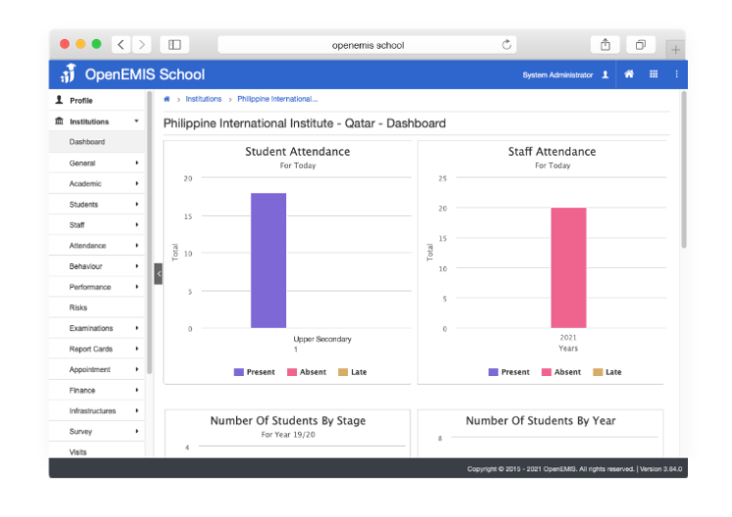Image resolution: width=732 pixels, height=517 pixels.
Task: Open the product grid icon in header
Action: point(654,74)
